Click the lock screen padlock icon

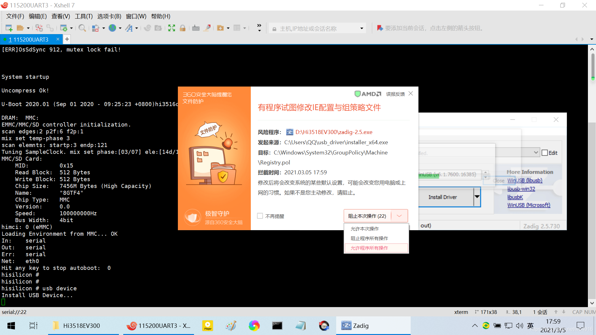(183, 28)
